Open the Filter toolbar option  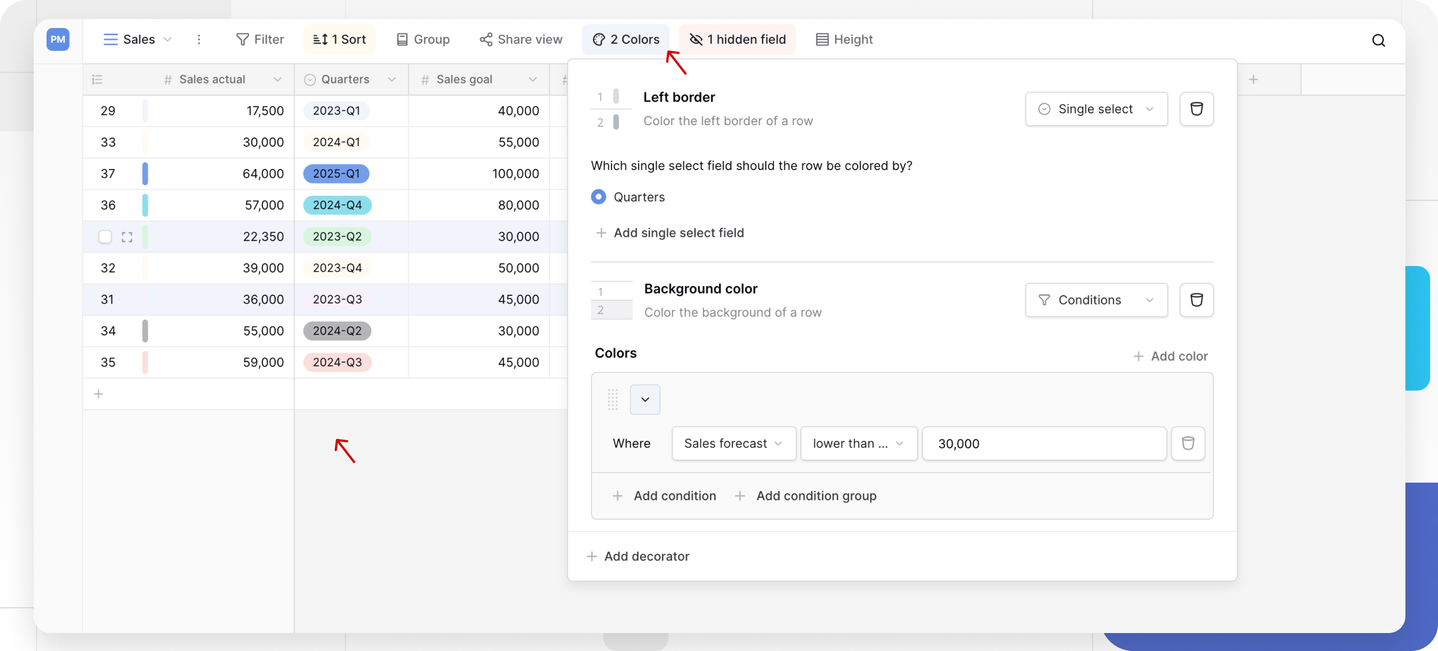point(260,39)
